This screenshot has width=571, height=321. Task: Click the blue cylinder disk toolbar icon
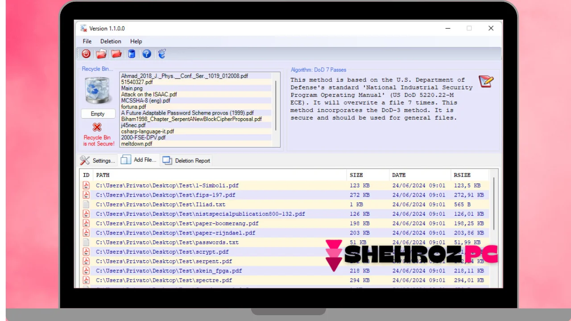click(x=132, y=54)
